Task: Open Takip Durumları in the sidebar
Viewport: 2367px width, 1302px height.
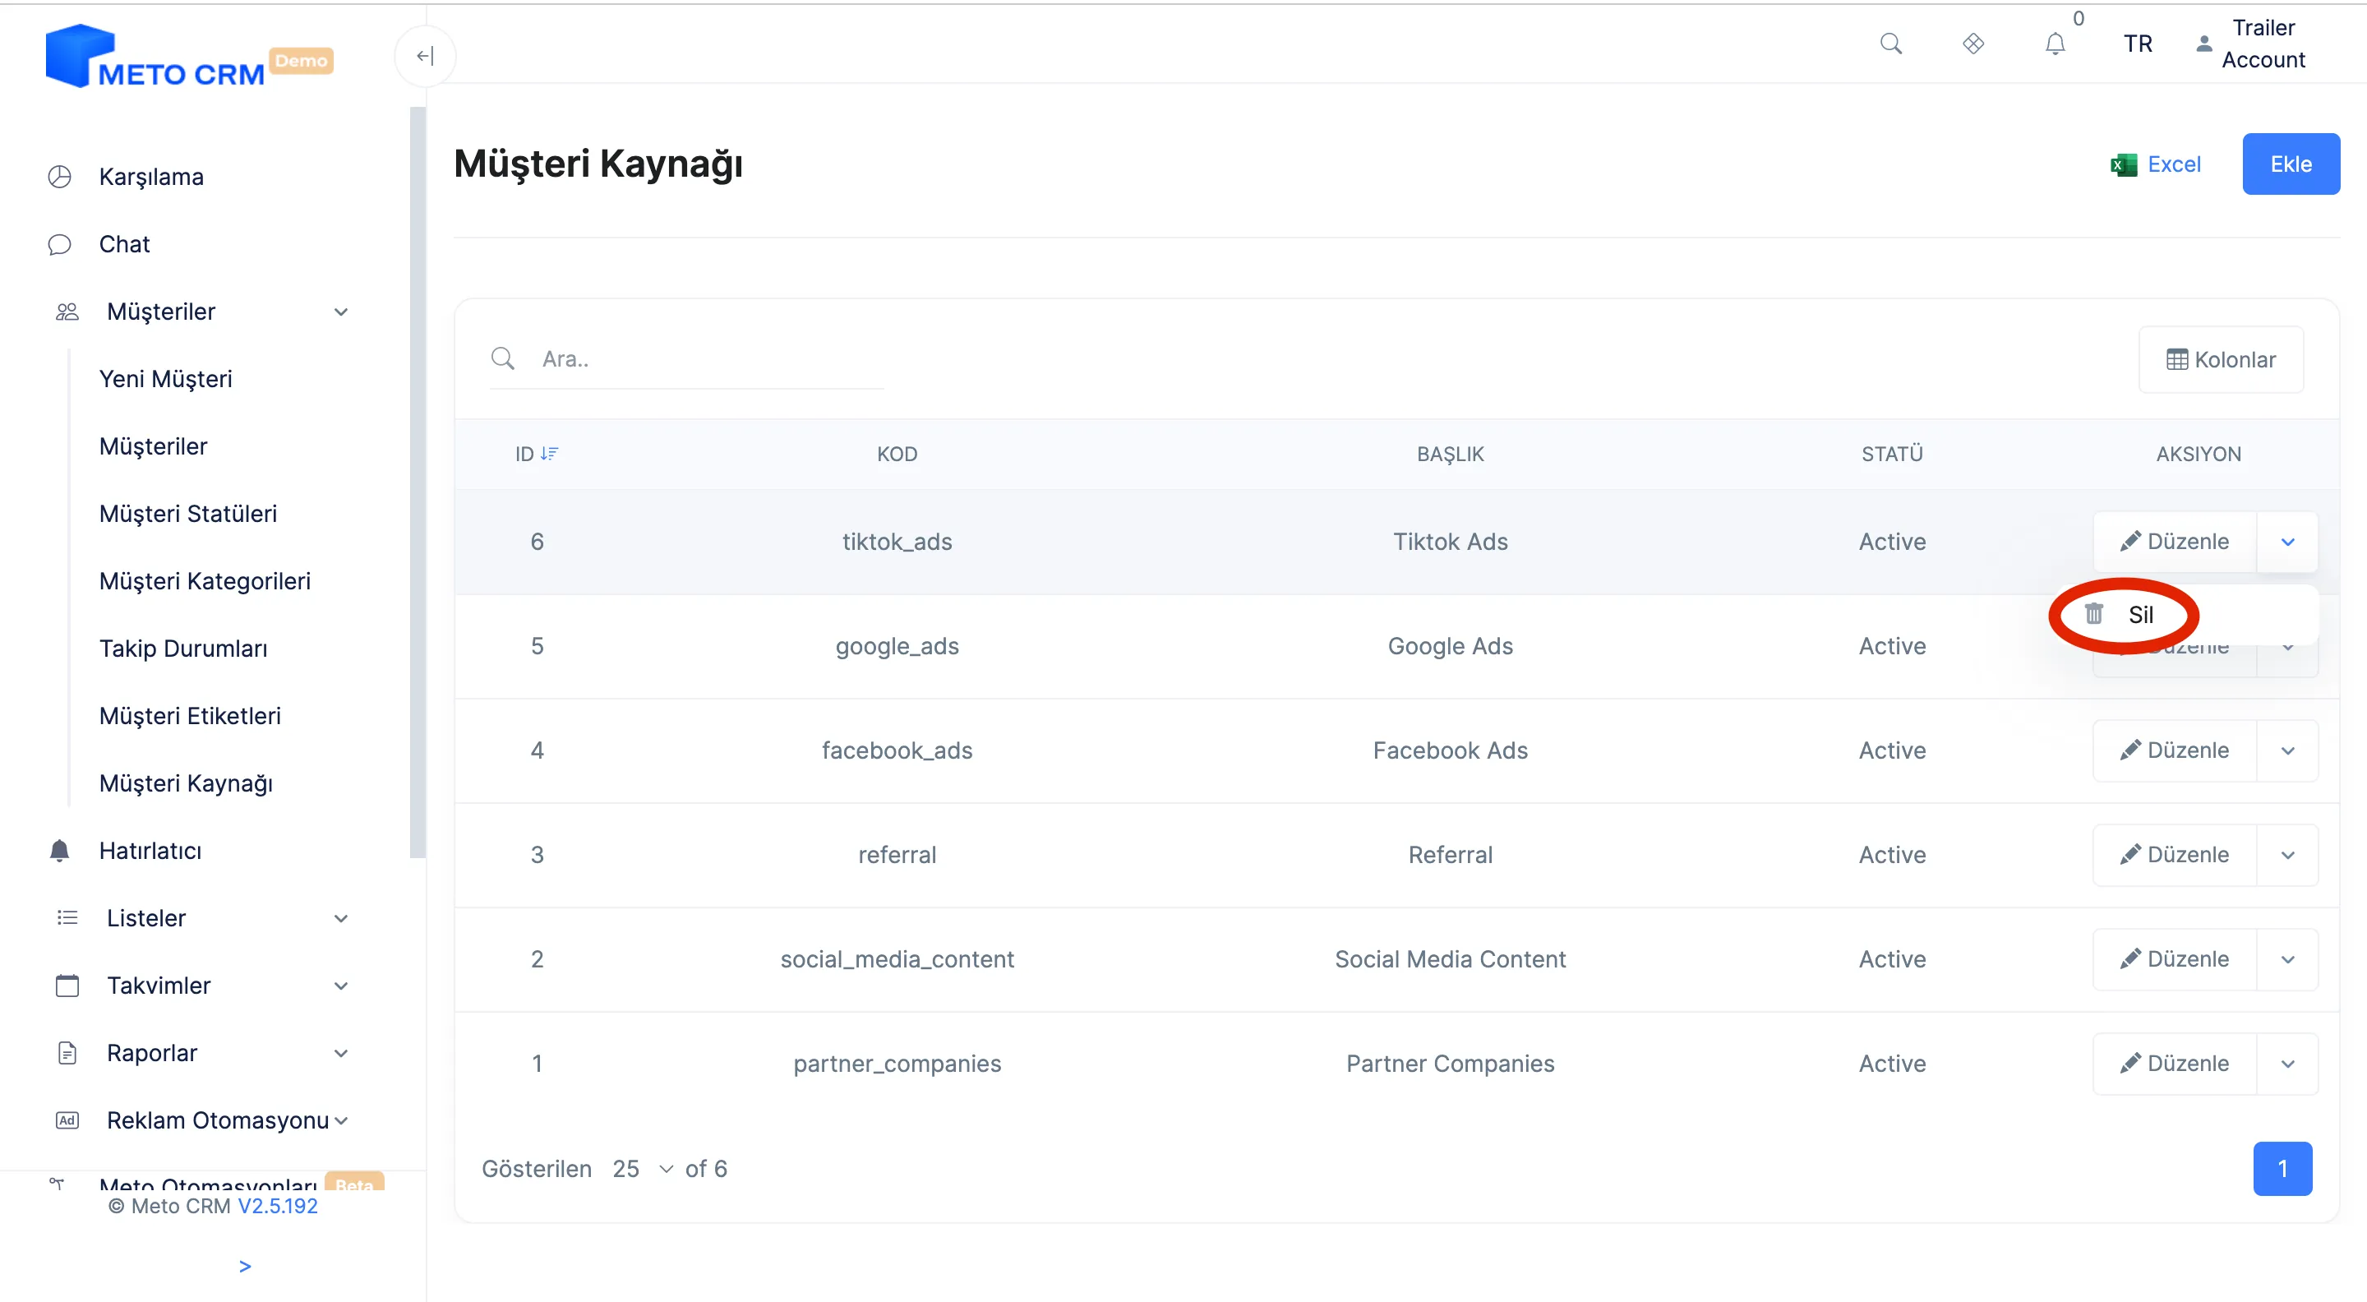Action: [182, 649]
